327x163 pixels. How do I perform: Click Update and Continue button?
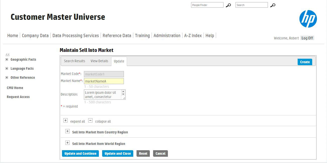[80, 153]
